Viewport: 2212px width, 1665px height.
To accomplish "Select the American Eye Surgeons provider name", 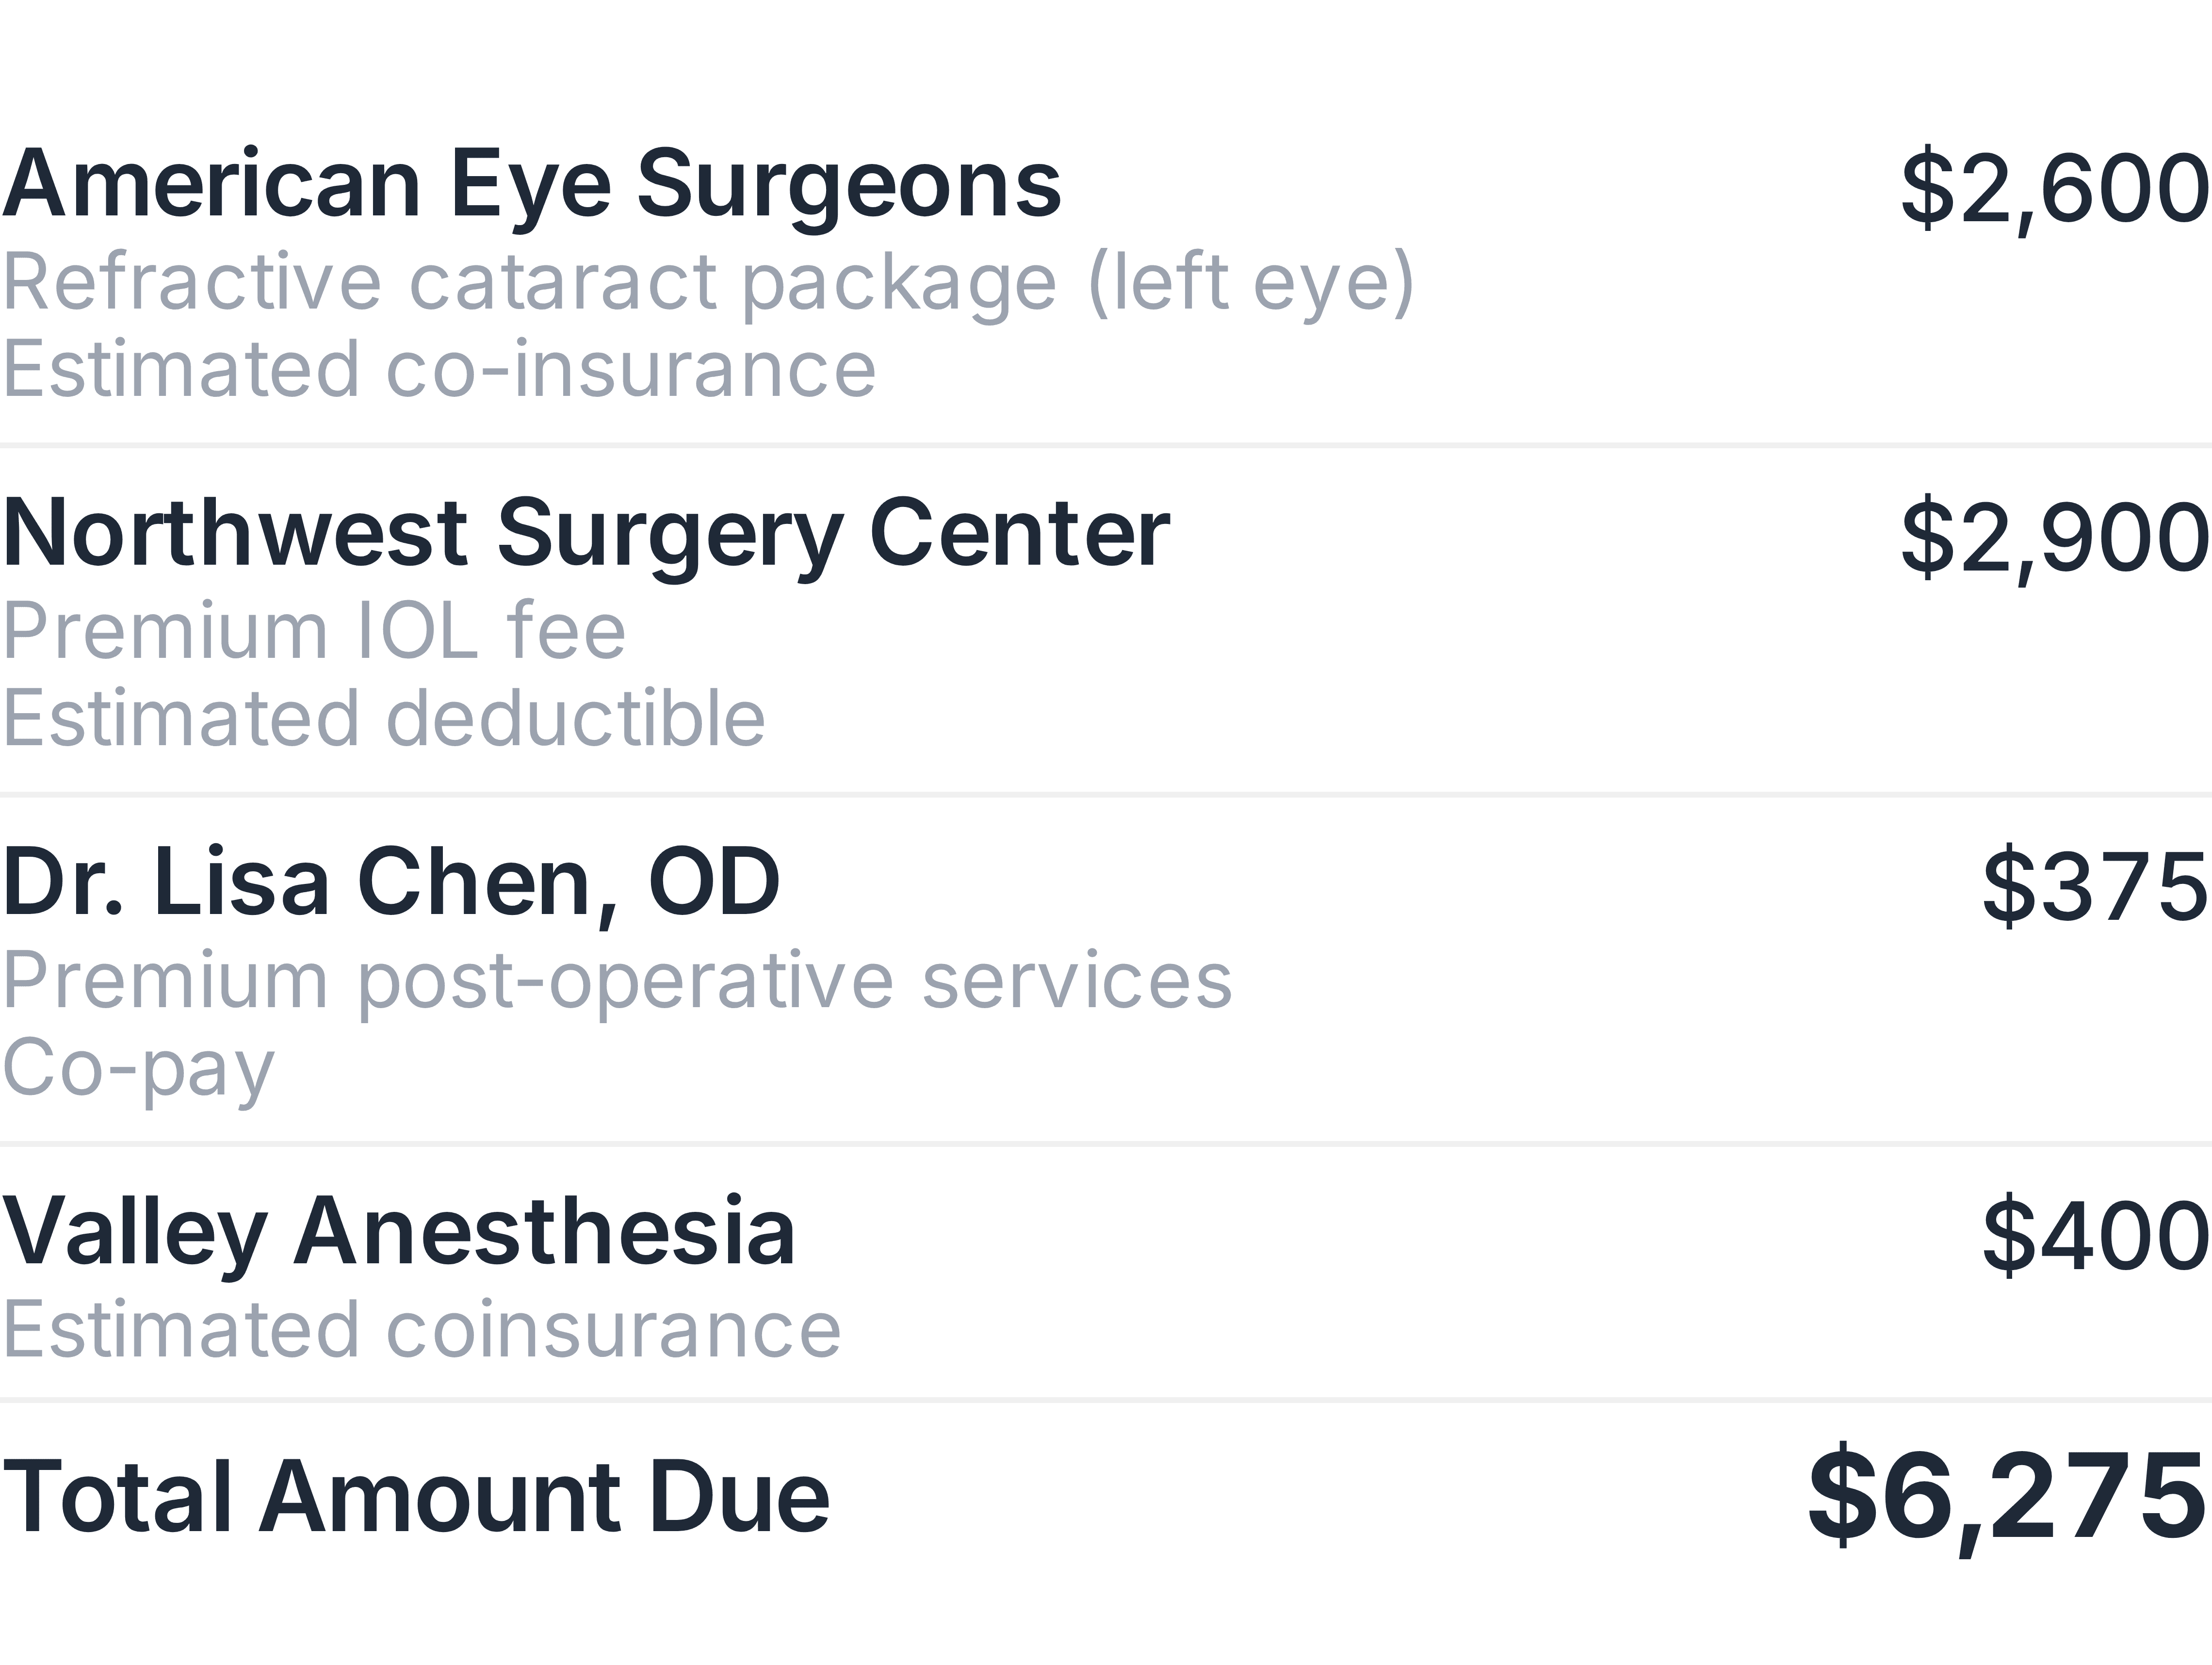I will 531,185.
